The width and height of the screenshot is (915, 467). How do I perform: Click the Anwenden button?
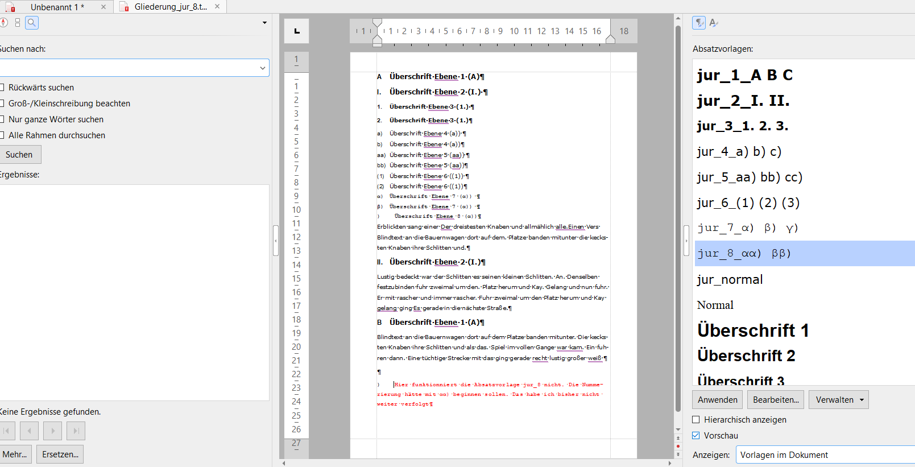[x=718, y=400]
